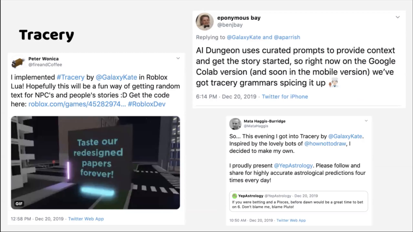413x232 pixels.
Task: Open Mata Haggis-Burridge's profile avatar
Action: tap(235, 124)
